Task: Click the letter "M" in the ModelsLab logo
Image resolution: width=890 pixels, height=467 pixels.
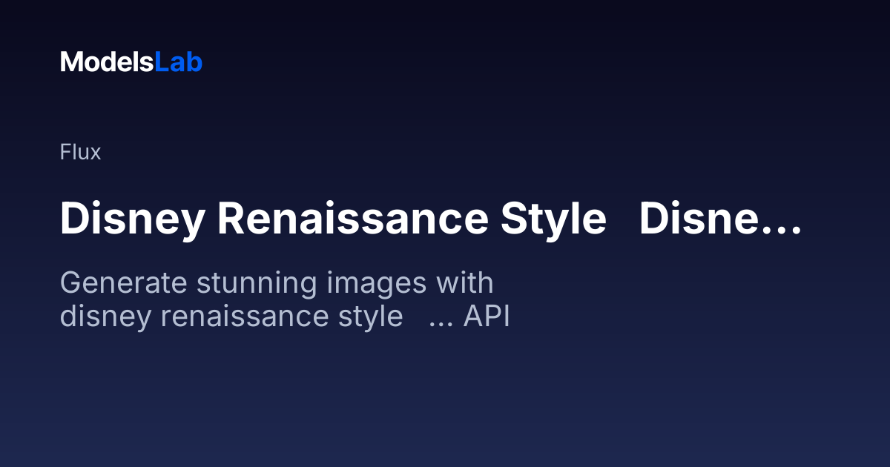Action: [x=71, y=62]
